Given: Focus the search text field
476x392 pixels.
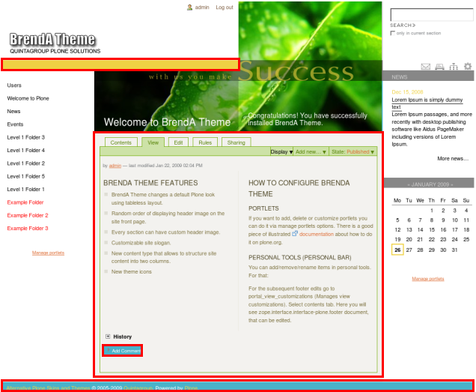Looking at the screenshot, I should [432, 14].
